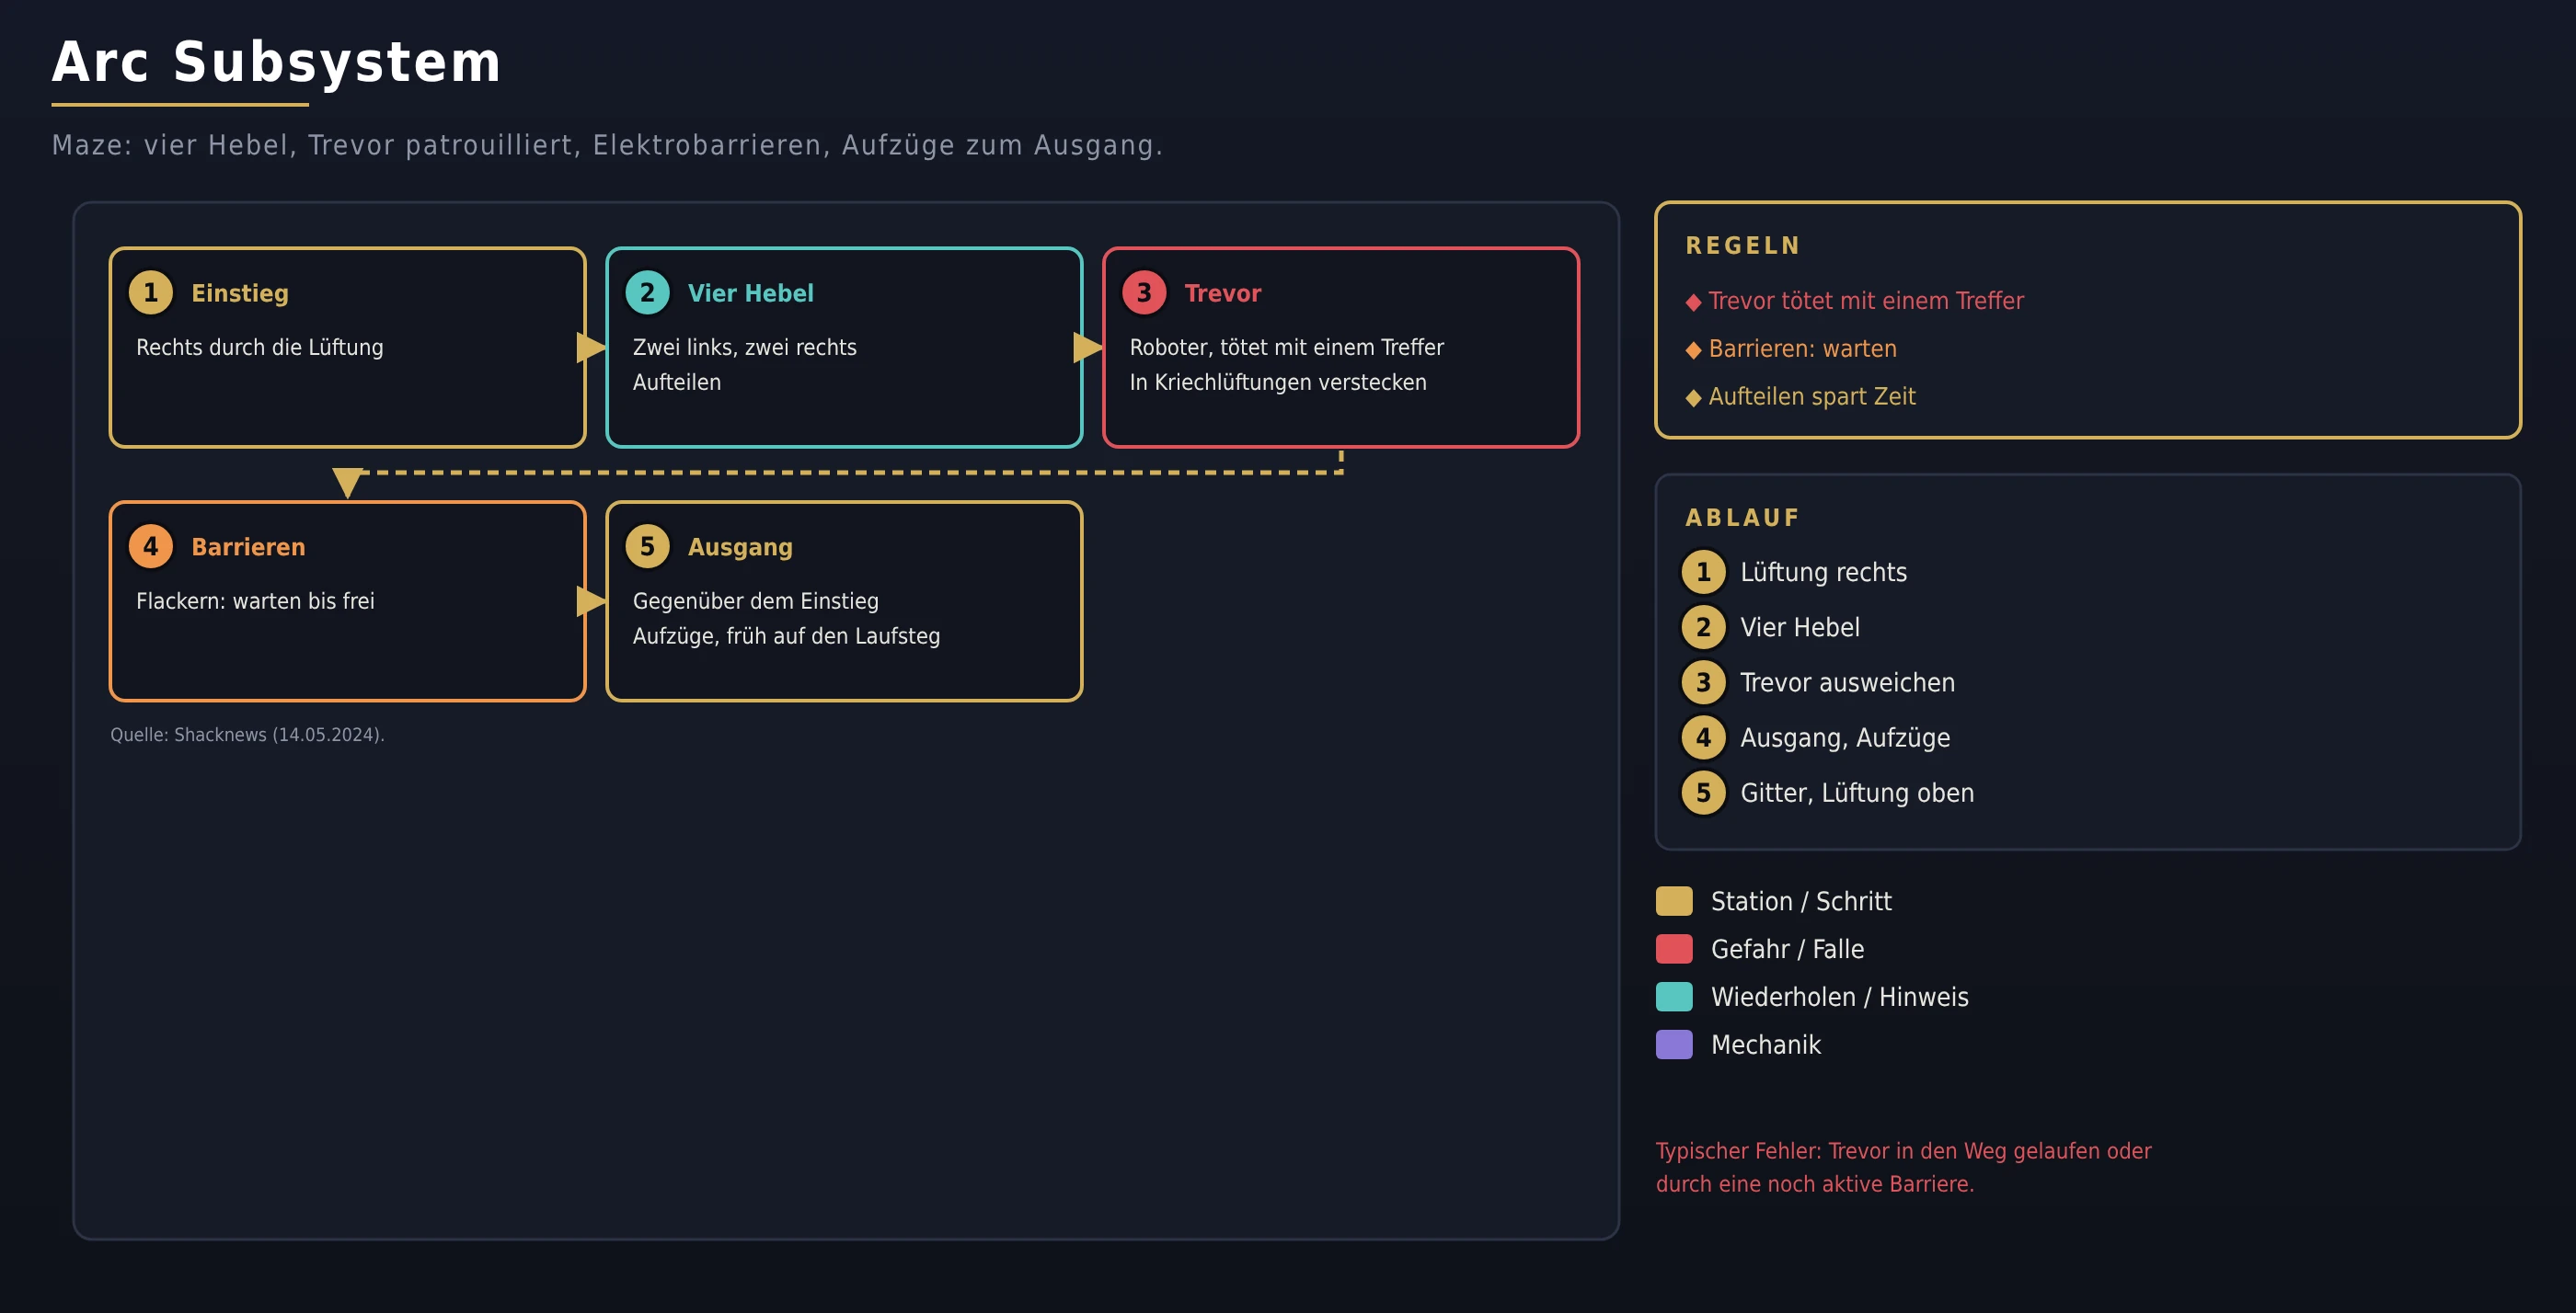Click the purple Mechanik legend swatch
This screenshot has width=2576, height=1313.
coord(1674,1045)
